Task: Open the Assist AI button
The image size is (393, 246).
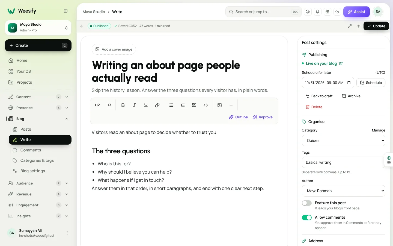Action: pyautogui.click(x=356, y=12)
